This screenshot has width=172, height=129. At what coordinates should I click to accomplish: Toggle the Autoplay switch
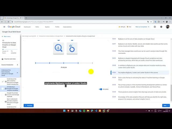click(x=100, y=89)
